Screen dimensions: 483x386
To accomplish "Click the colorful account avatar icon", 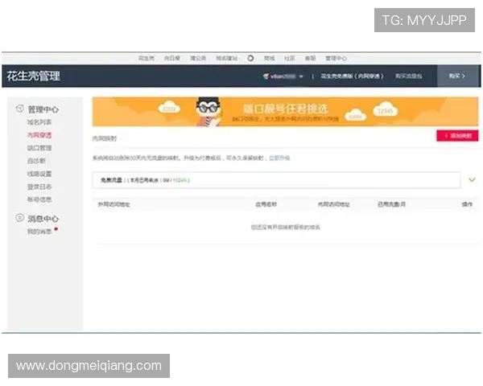I will [266, 76].
